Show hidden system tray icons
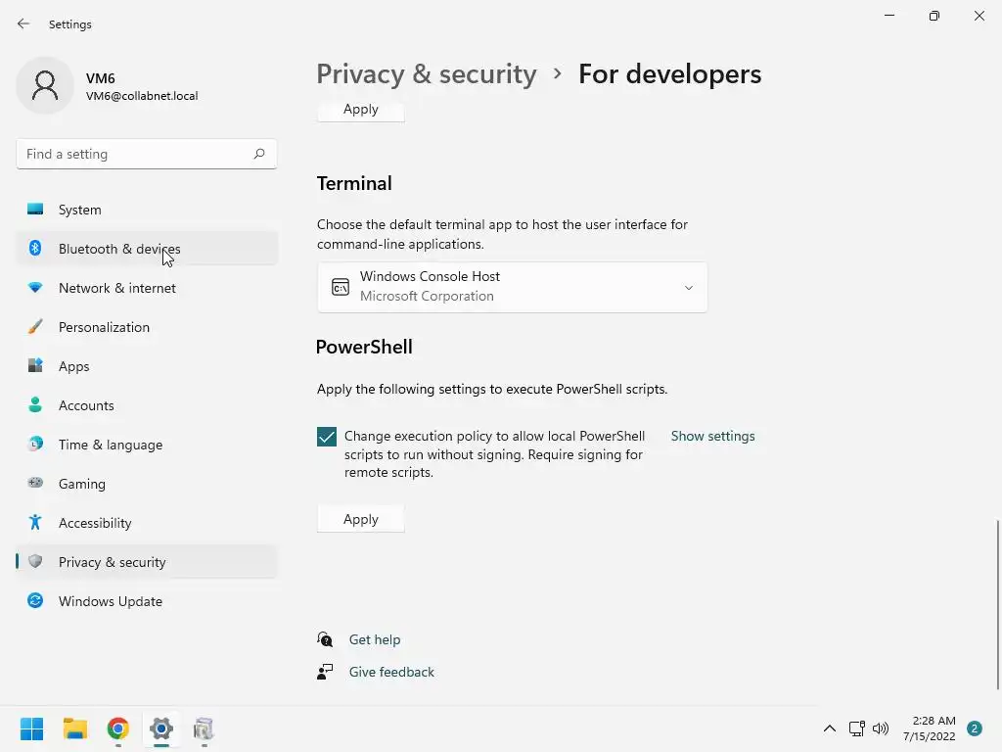The width and height of the screenshot is (1002, 752). click(x=830, y=728)
